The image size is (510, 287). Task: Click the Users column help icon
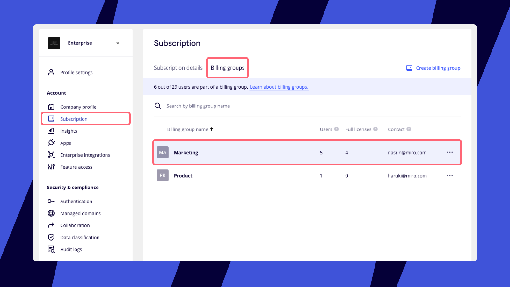(336, 129)
